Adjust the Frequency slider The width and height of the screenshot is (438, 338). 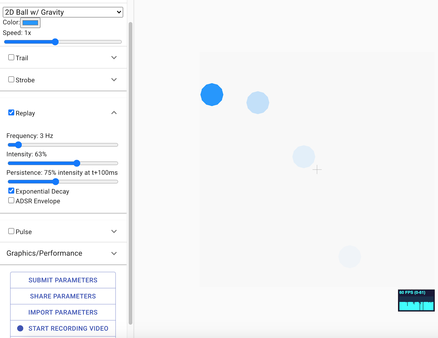tap(63, 145)
